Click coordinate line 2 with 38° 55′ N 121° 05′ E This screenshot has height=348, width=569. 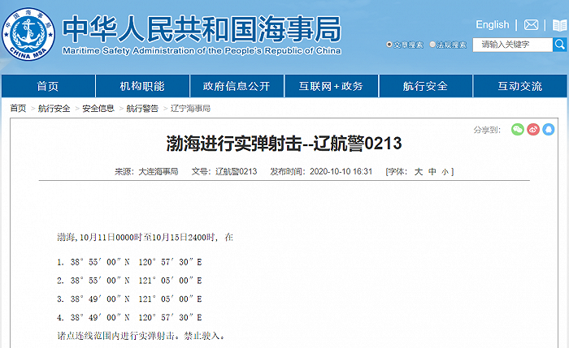[x=129, y=281]
